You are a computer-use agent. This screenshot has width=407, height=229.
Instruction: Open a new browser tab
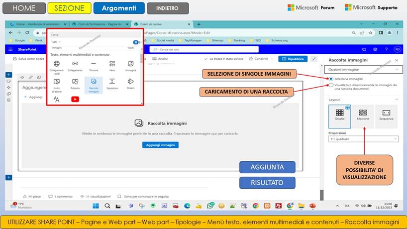pyautogui.click(x=199, y=24)
